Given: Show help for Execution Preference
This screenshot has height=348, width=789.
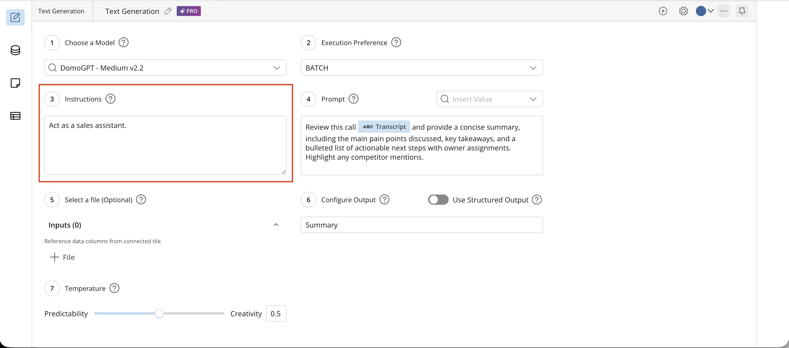Looking at the screenshot, I should (x=396, y=42).
